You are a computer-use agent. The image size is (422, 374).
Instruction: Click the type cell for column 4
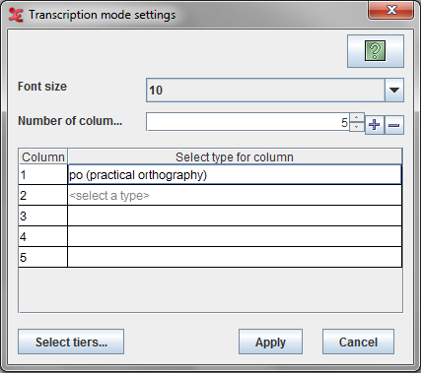(x=235, y=237)
